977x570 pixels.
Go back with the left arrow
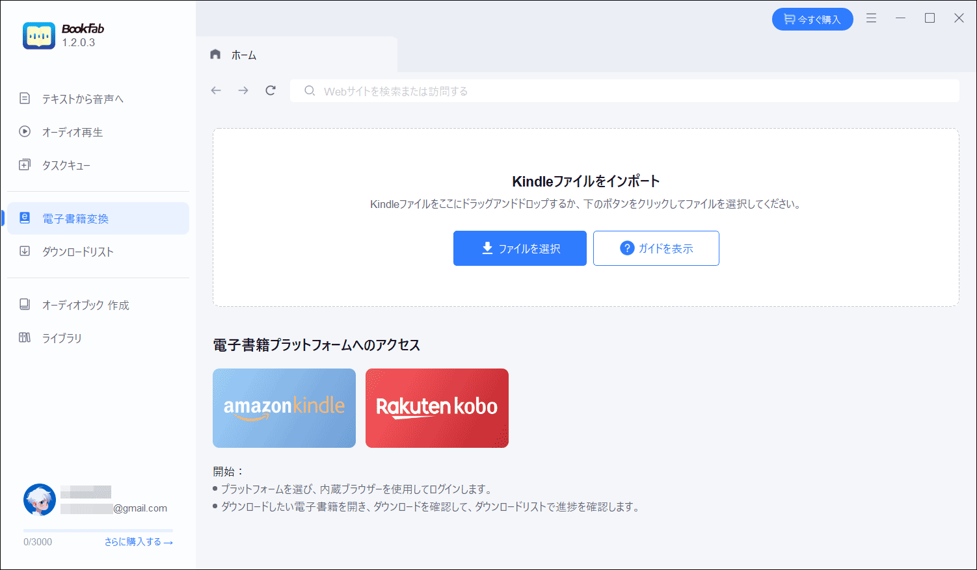[216, 90]
